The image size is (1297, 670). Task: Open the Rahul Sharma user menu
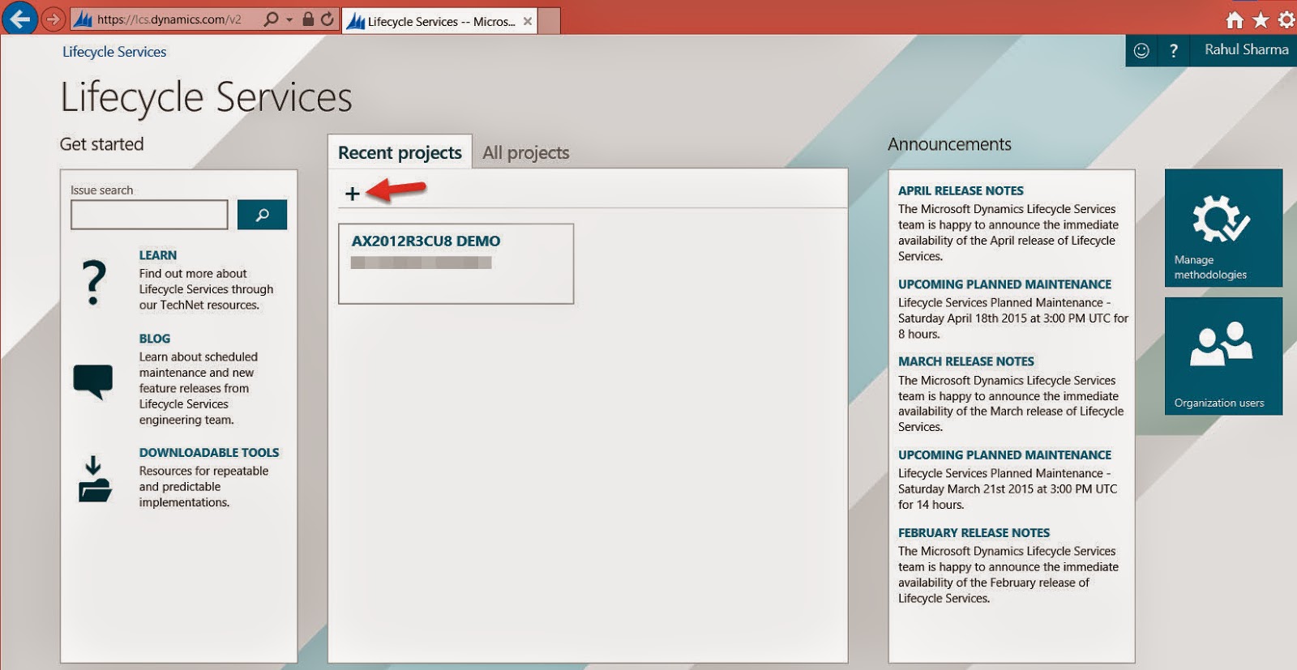(1246, 49)
